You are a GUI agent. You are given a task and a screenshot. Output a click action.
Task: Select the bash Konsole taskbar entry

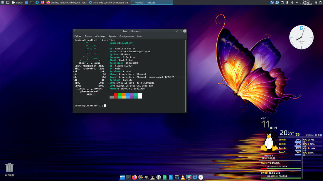(x=152, y=2)
